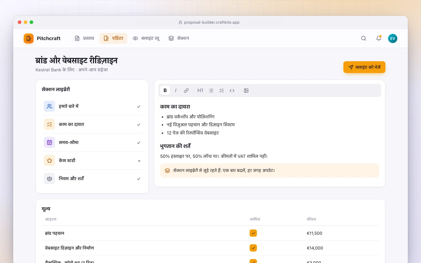Click the समय-सीमा calendar icon
Image resolution: width=421 pixels, height=263 pixels.
(x=49, y=142)
